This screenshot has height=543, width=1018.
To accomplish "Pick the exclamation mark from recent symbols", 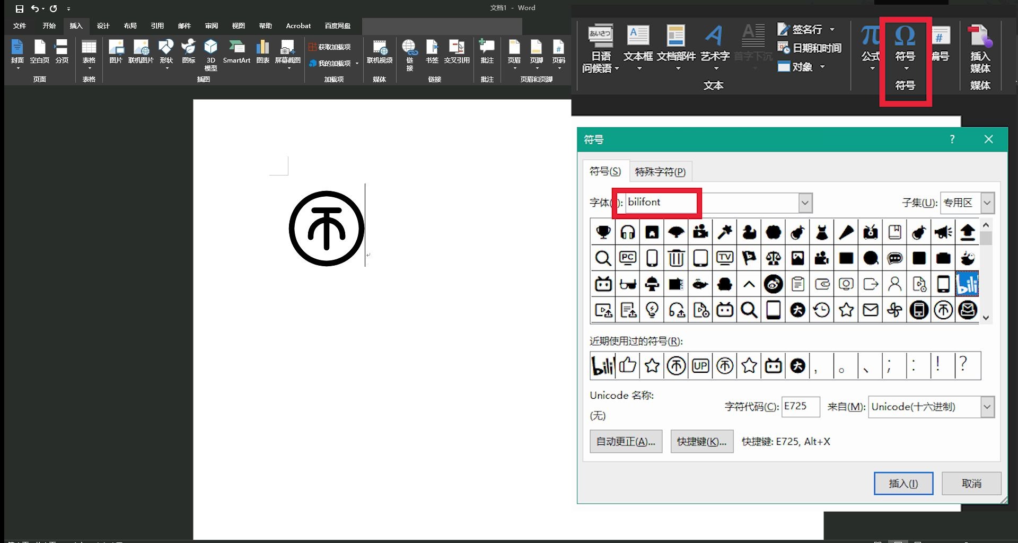I will pos(938,365).
